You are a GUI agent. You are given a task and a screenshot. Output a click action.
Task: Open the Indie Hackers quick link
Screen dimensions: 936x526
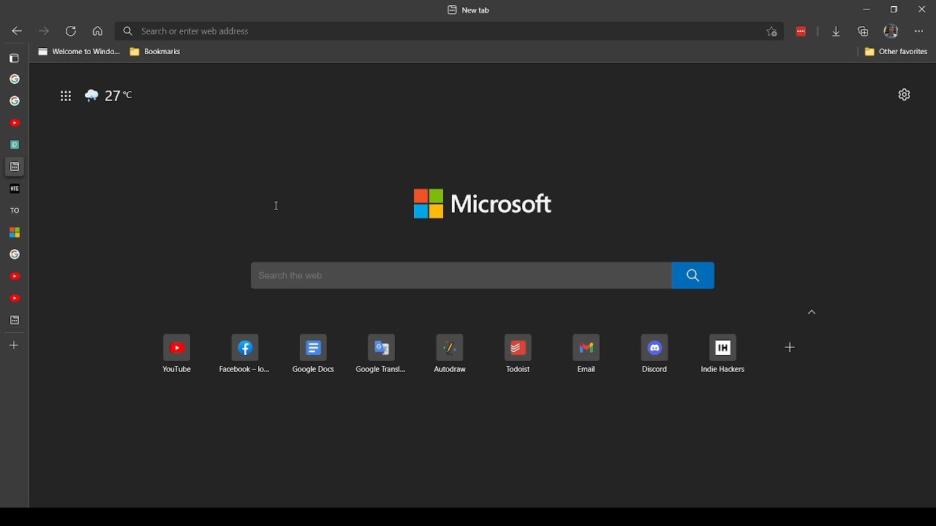tap(723, 354)
